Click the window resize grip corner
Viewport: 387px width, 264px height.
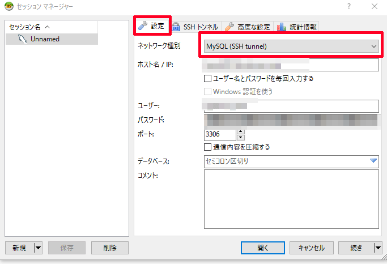pos(384,257)
